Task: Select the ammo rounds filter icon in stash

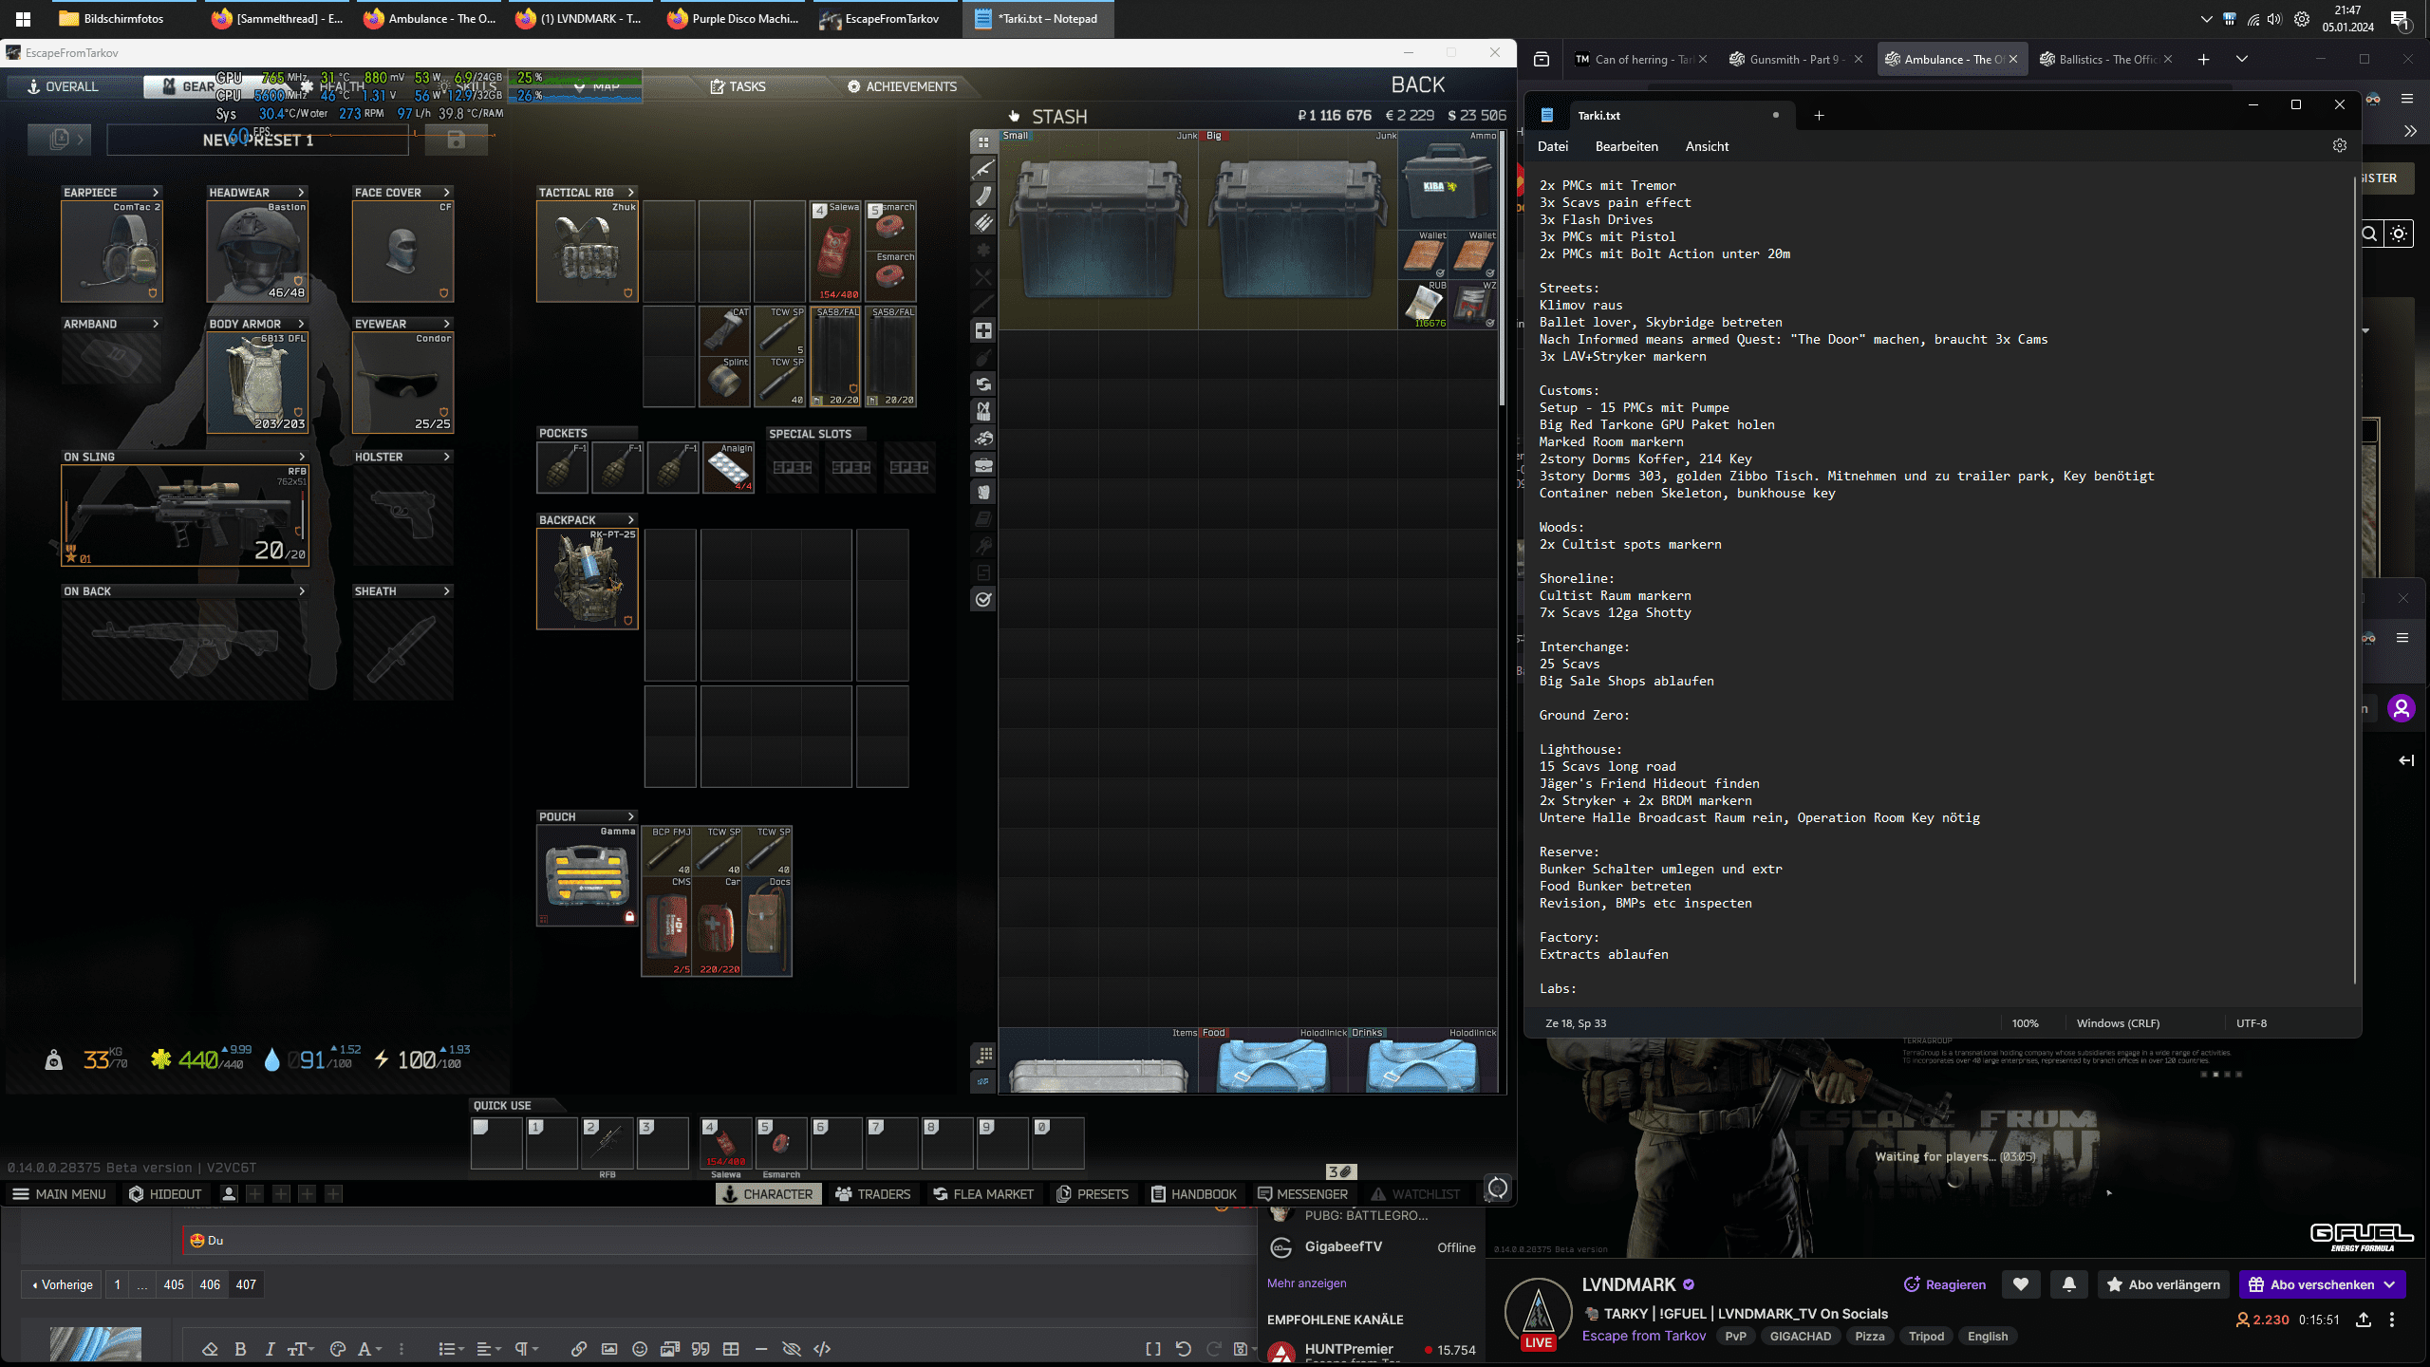Action: coord(983,223)
